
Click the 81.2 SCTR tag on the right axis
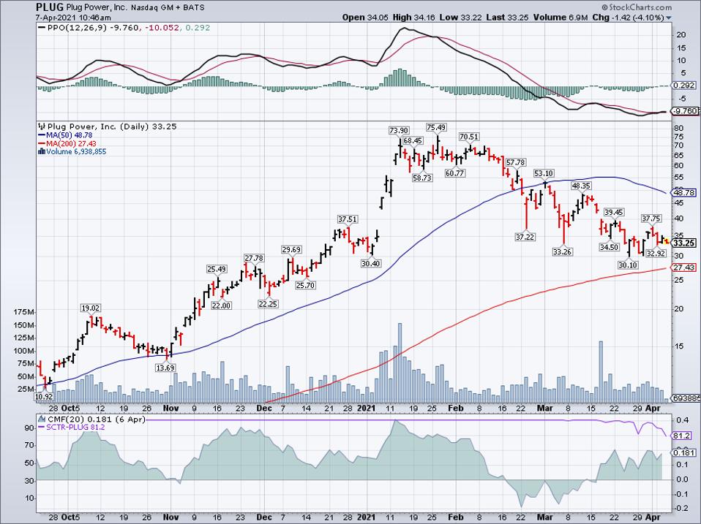click(x=683, y=436)
